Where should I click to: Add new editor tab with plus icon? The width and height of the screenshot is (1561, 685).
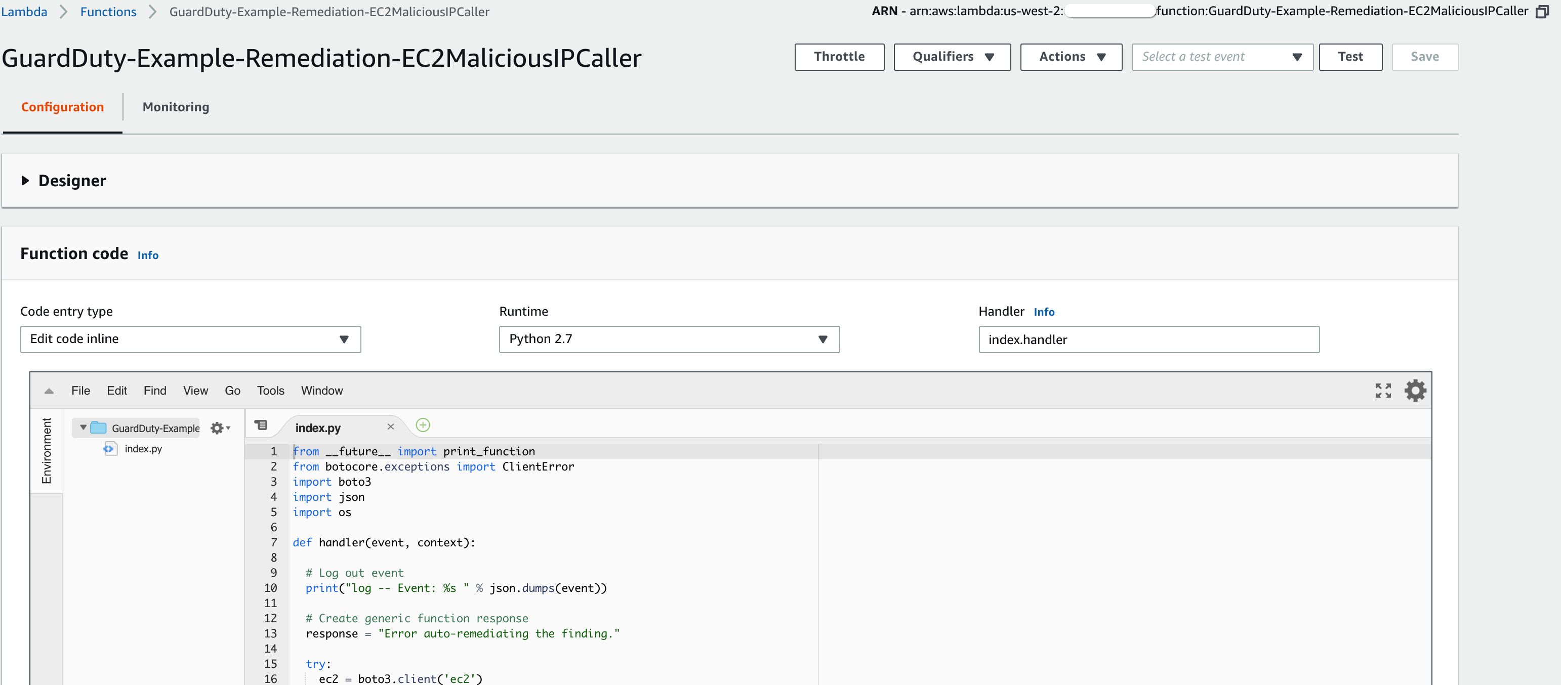coord(423,425)
